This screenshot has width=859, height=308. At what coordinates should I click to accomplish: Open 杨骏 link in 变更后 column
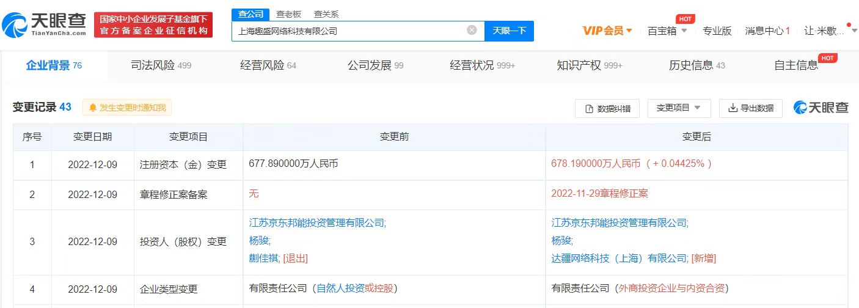click(562, 241)
